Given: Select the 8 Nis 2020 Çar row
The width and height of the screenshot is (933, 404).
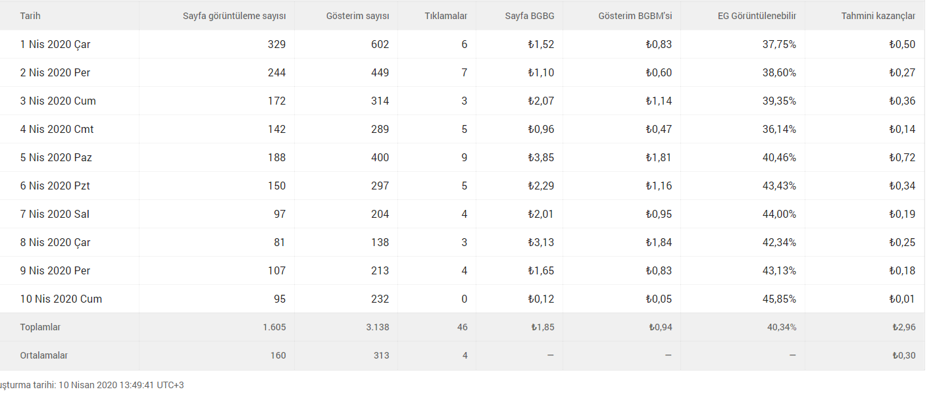Looking at the screenshot, I should click(463, 242).
